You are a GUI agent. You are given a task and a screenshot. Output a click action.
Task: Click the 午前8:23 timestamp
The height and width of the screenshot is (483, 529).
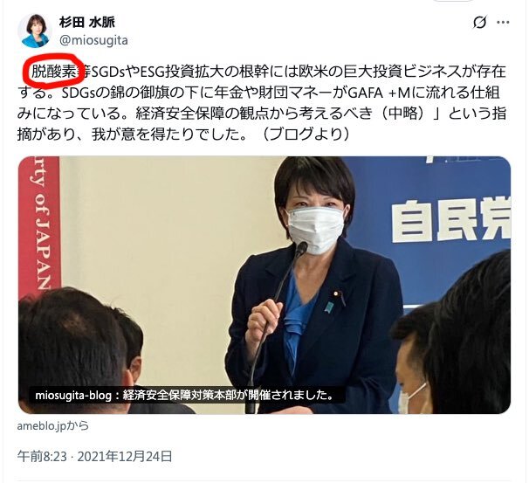42,457
